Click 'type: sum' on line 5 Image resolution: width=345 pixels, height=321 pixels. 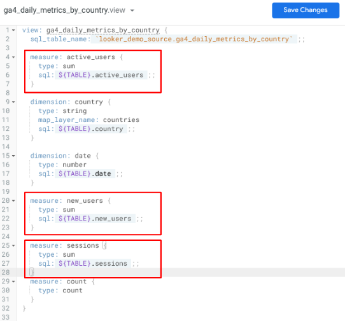point(57,66)
